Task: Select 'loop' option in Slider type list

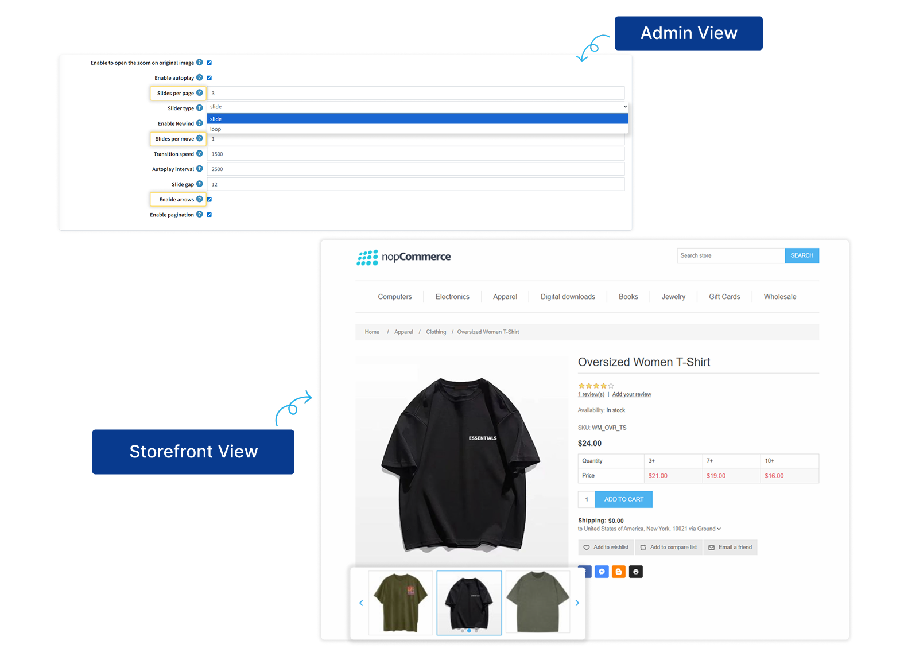Action: 417,129
